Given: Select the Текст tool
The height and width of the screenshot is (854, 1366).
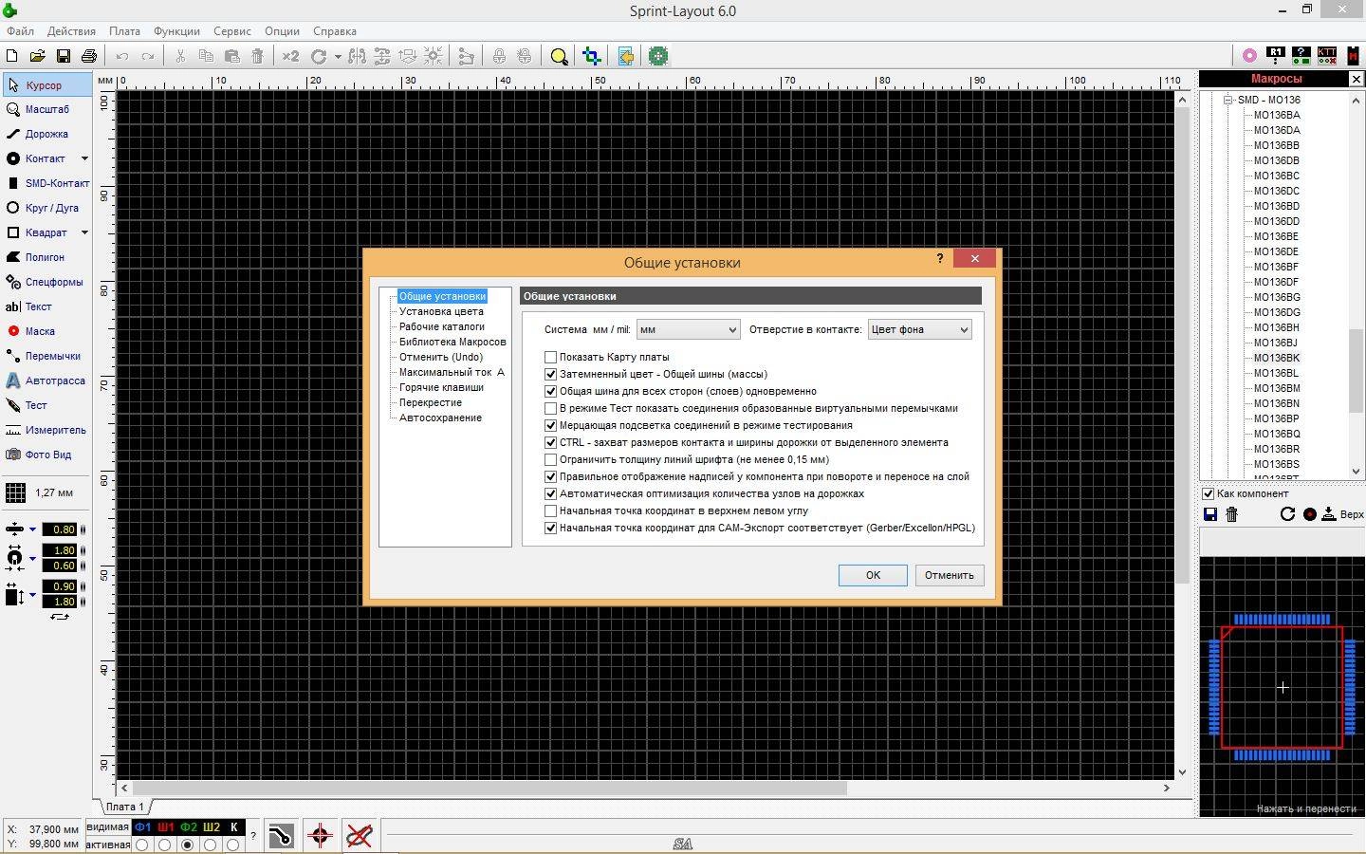Looking at the screenshot, I should click(x=46, y=306).
